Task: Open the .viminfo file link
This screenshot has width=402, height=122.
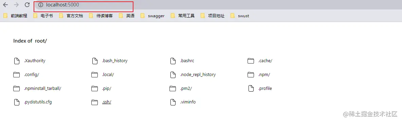Action: (x=188, y=102)
